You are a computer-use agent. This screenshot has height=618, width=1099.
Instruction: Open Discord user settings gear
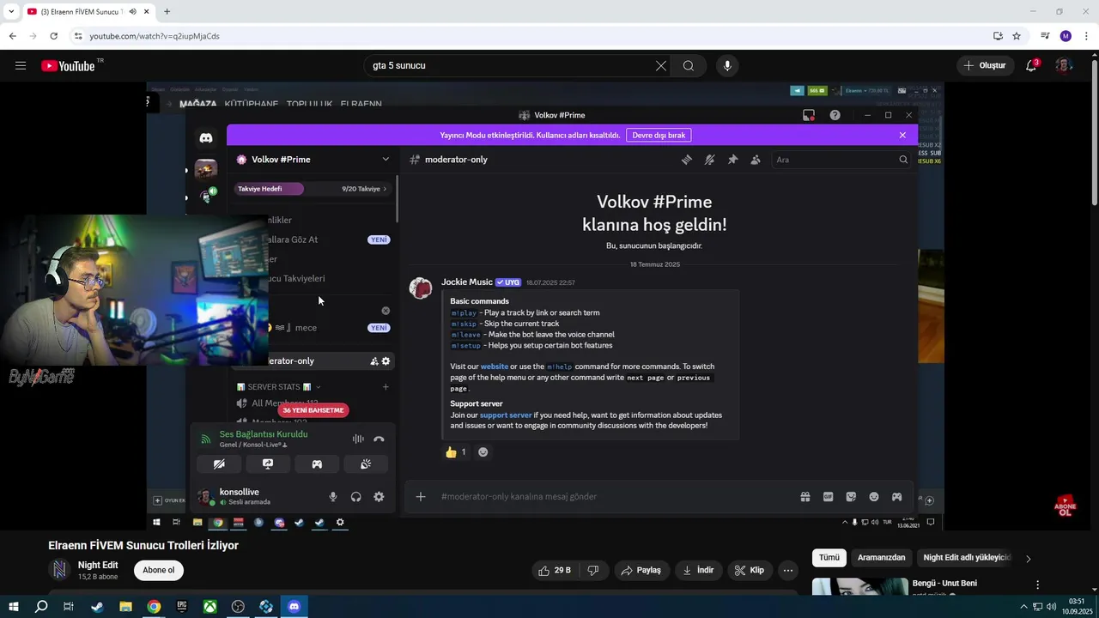point(379,497)
